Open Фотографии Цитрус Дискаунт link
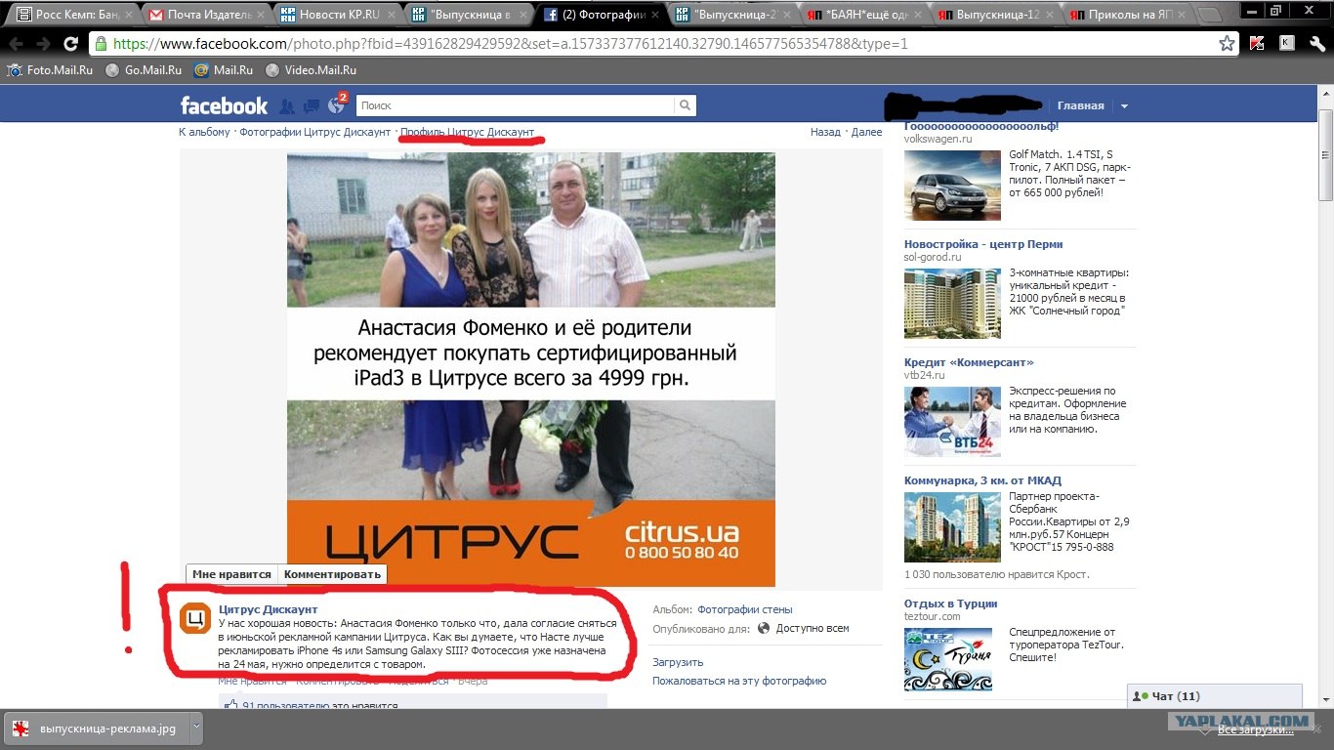Screen dimensions: 1334x750 pyautogui.click(x=314, y=132)
